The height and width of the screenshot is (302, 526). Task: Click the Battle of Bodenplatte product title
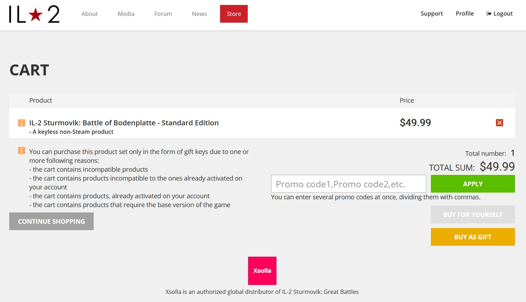pos(124,123)
